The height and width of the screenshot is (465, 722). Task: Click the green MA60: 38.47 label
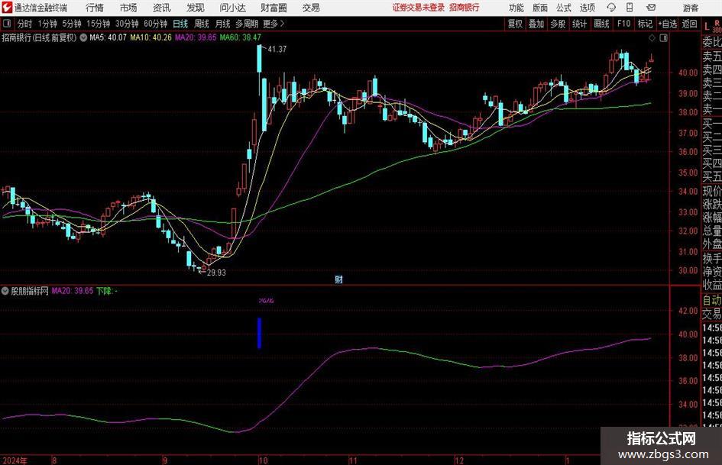(241, 37)
